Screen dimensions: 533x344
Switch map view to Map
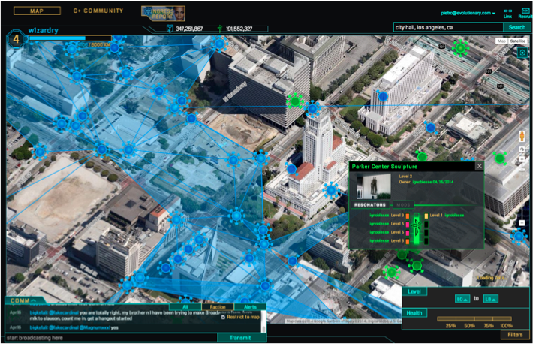click(501, 40)
